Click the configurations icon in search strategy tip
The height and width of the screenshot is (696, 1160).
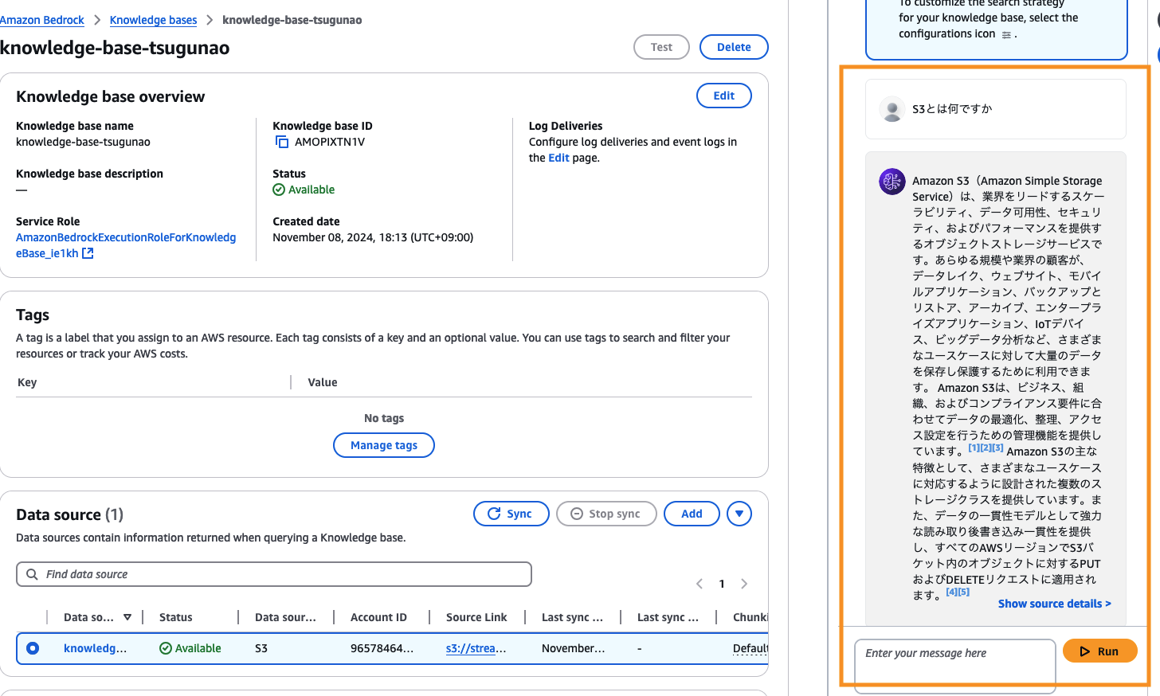(x=1006, y=35)
